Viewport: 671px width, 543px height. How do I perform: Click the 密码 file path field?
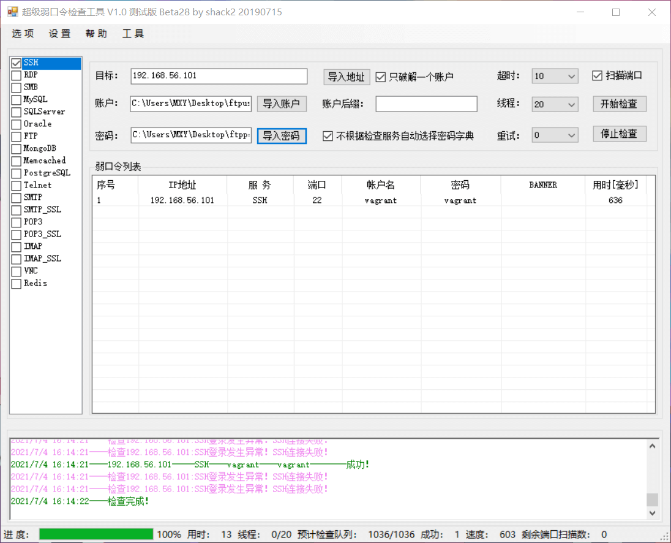point(191,135)
